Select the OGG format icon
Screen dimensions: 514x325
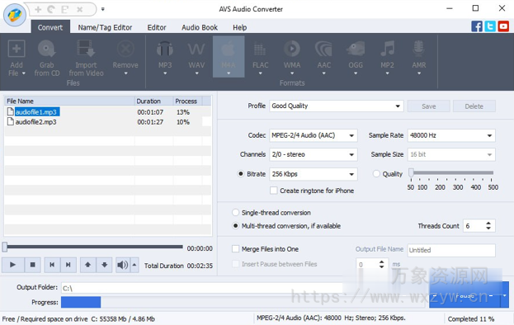click(356, 49)
